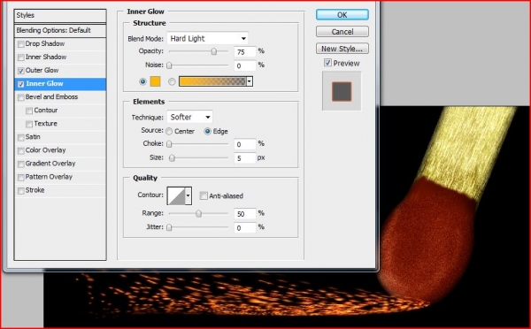
Task: Click the Size slider handle
Action: coord(172,158)
